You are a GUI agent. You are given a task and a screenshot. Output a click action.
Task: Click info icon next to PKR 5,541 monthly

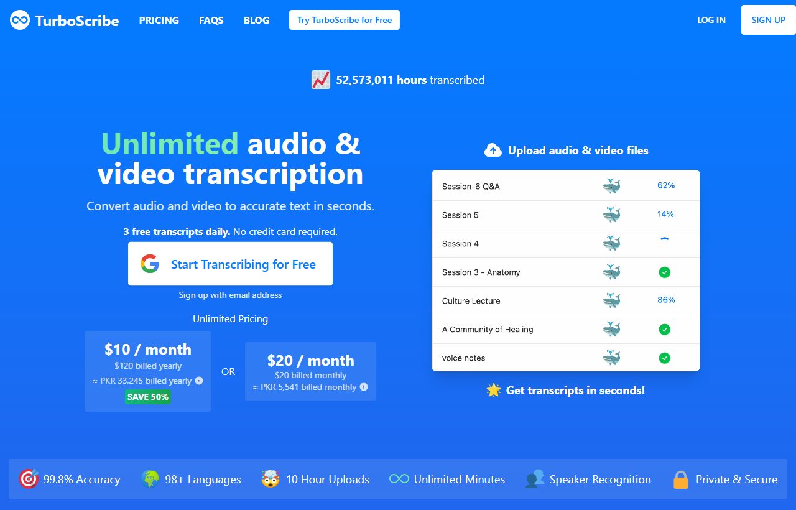coord(364,387)
